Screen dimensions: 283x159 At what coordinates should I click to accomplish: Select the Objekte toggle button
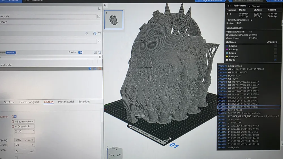click(11, 53)
